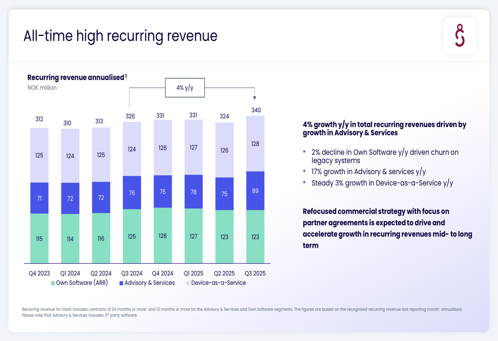Click the Q3 2025 Device-as-a-Service segment labeled 128

[x=255, y=144]
